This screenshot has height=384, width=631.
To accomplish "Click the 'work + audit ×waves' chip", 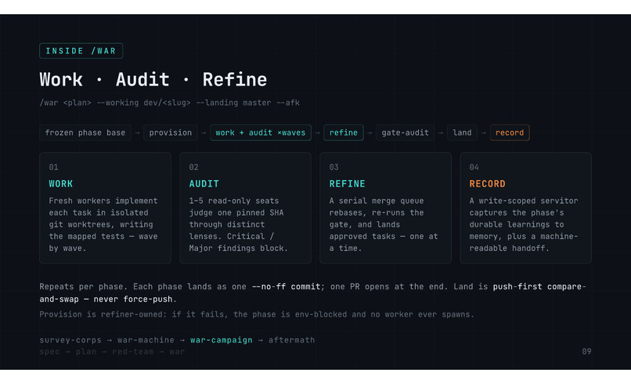I will 261,132.
